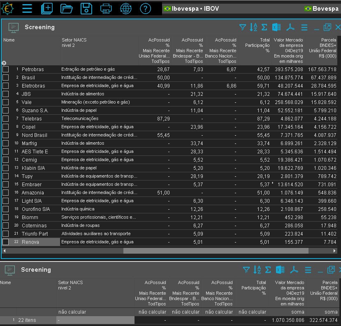The height and width of the screenshot is (326, 341).
Task: Click the small question mark below the Nome header
Action: point(4,63)
